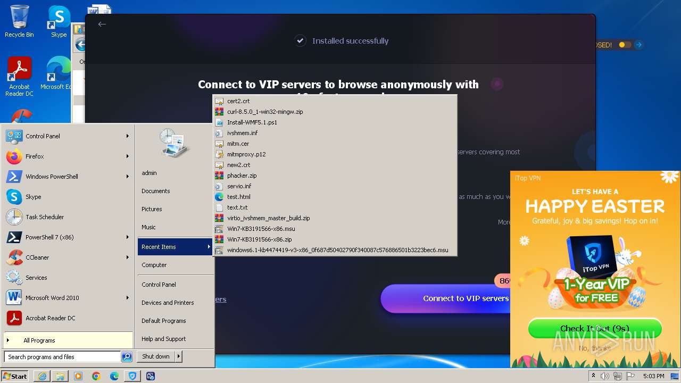The height and width of the screenshot is (383, 681).
Task: Open Acrobat Reader DC from the Start menu
Action: point(68,318)
